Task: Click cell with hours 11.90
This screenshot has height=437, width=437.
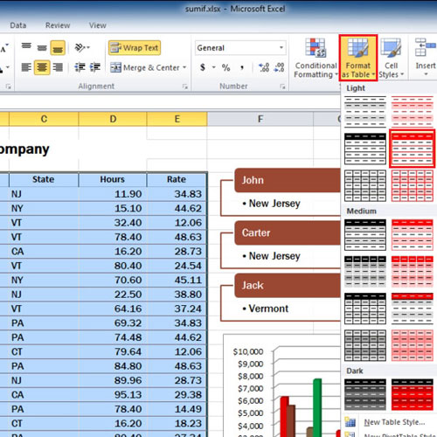Action: pyautogui.click(x=113, y=194)
